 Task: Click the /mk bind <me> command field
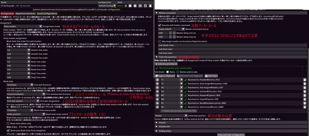(x=232, y=49)
